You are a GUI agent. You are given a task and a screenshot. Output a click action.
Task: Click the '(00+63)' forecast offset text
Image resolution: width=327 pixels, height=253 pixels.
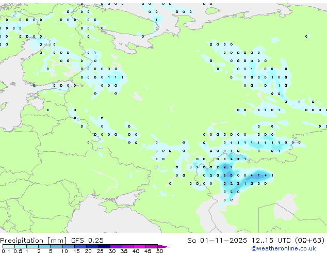pos(310,241)
